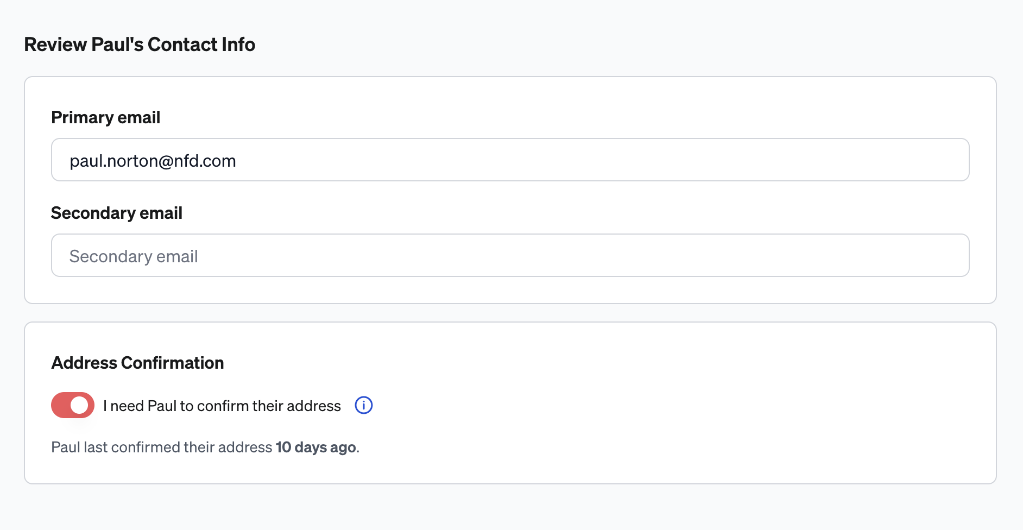Viewport: 1023px width, 530px height.
Task: Click the '10 days ago' text
Action: tap(316, 447)
